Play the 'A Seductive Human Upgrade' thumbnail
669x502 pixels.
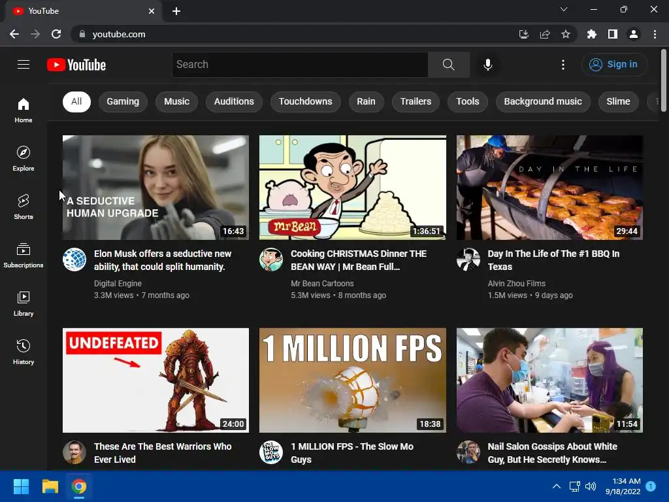(155, 188)
